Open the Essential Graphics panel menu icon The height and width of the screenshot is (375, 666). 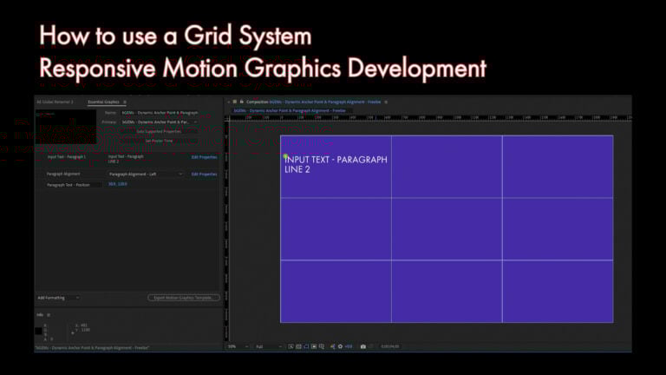click(124, 102)
